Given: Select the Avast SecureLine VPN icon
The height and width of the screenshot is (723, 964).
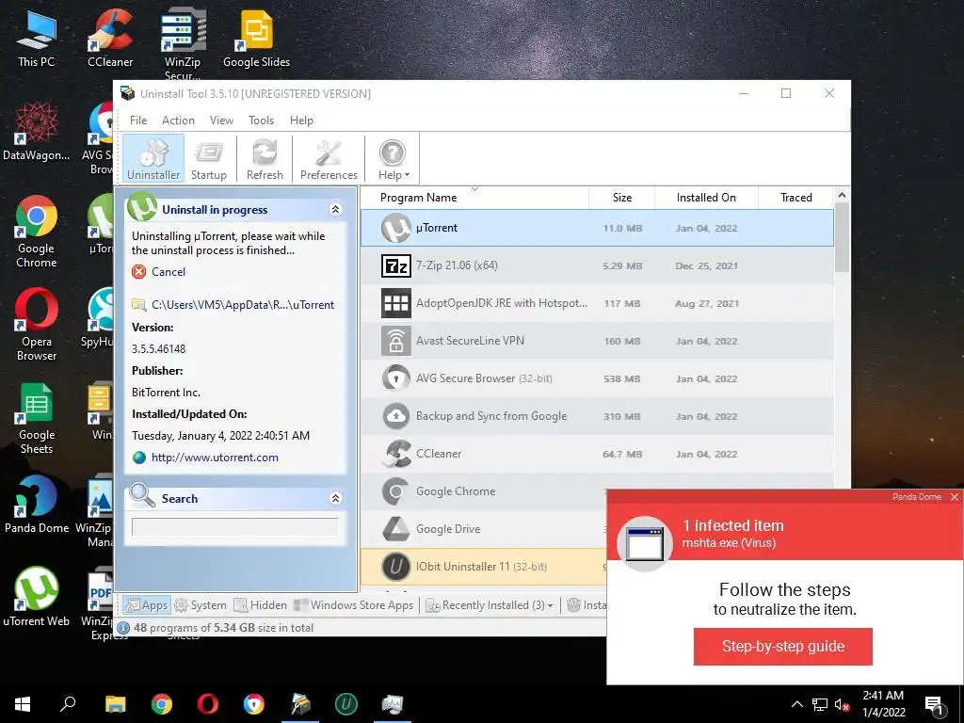Looking at the screenshot, I should pos(396,341).
